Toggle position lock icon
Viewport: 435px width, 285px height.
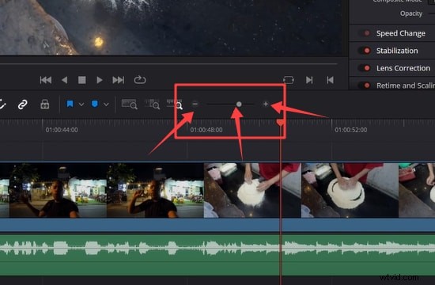click(44, 104)
